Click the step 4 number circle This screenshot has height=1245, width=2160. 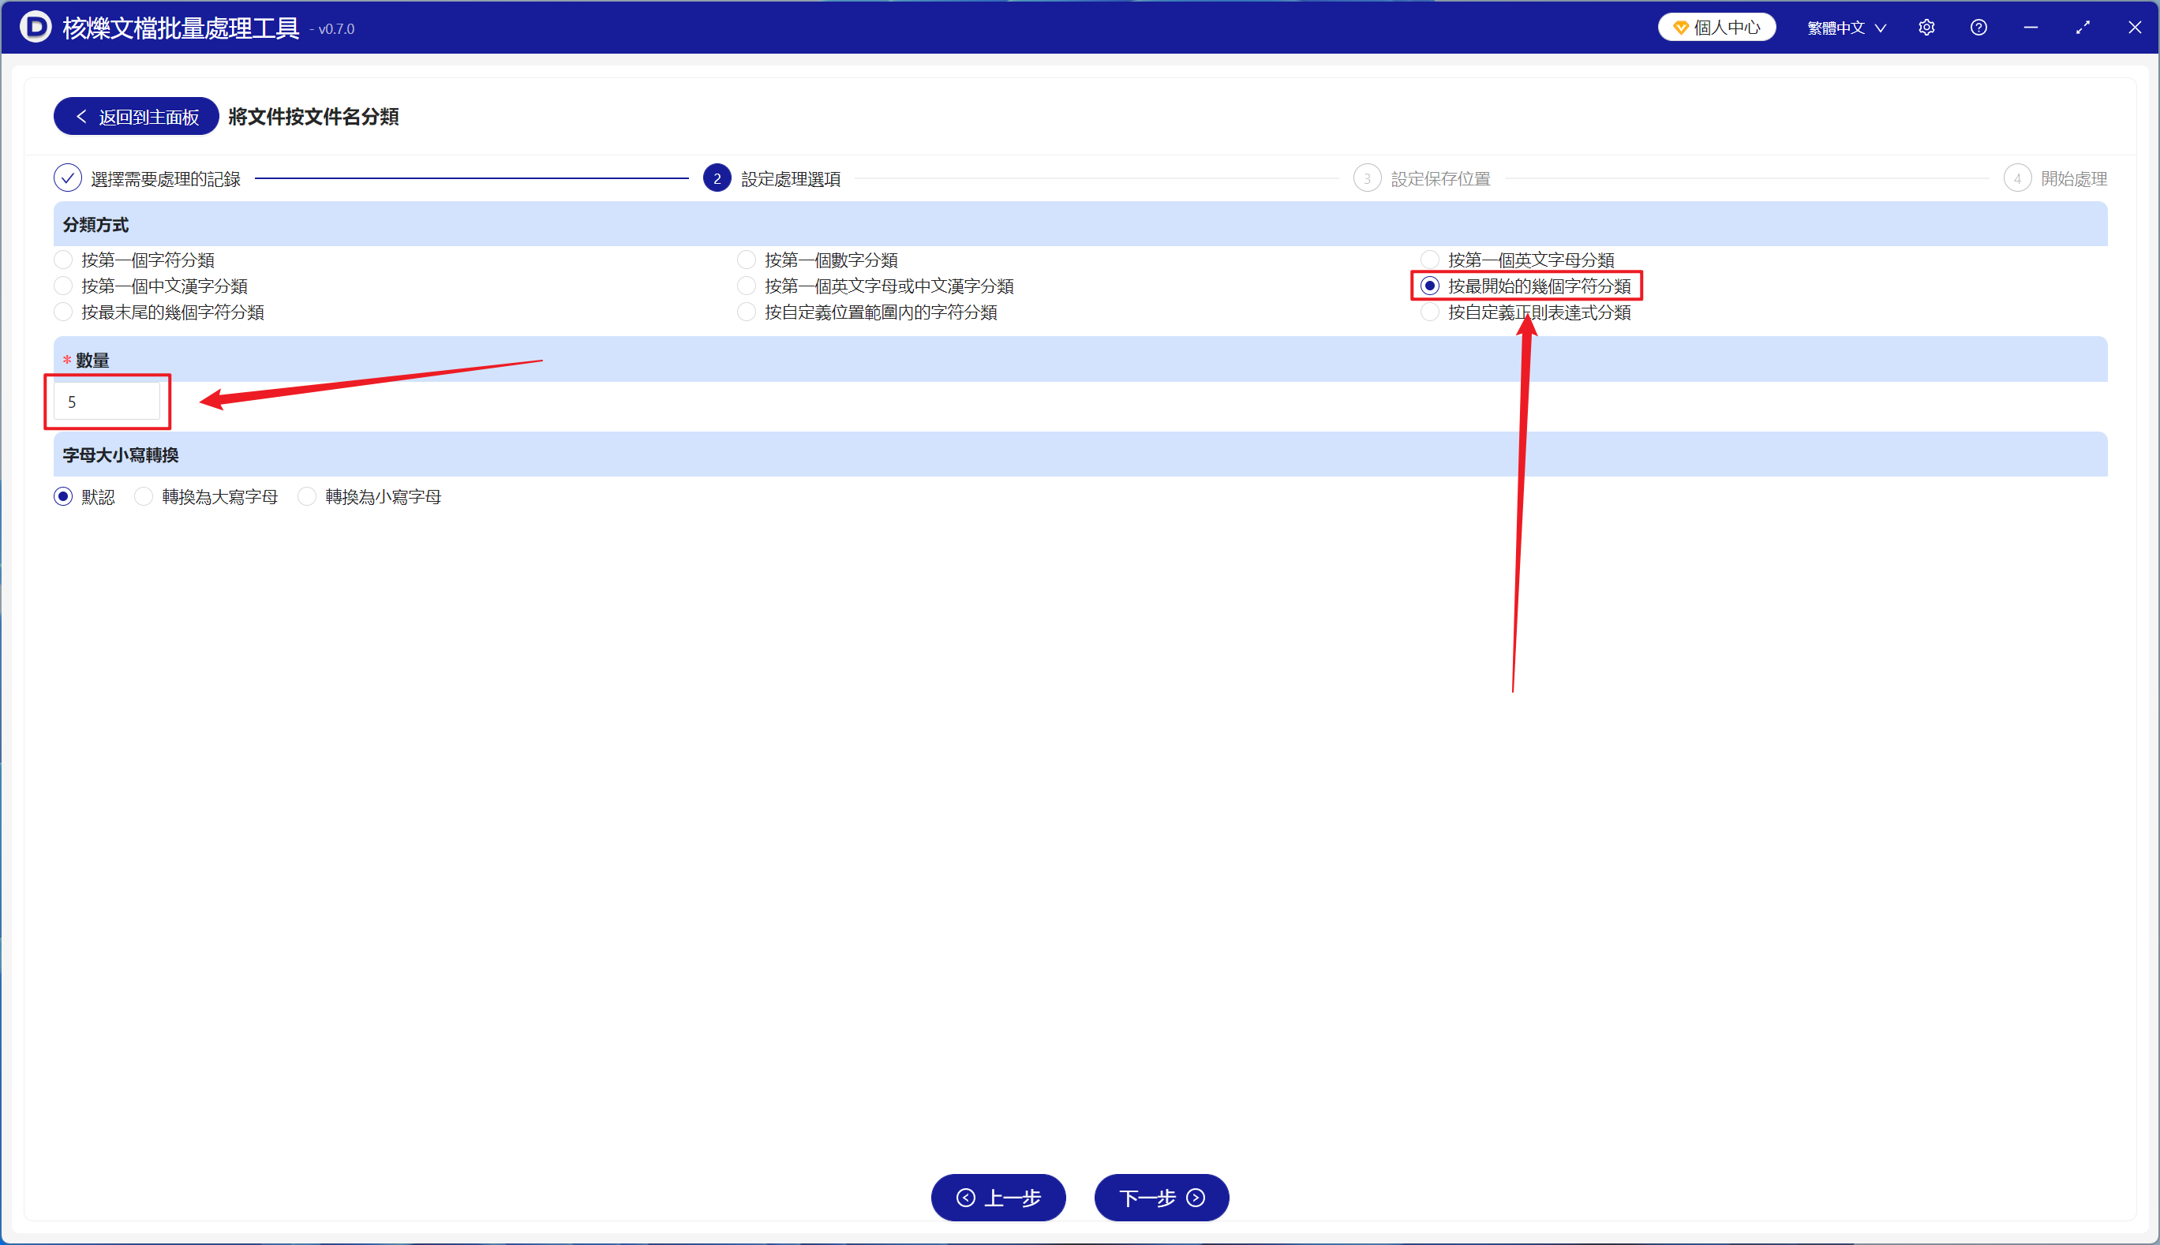(2016, 178)
